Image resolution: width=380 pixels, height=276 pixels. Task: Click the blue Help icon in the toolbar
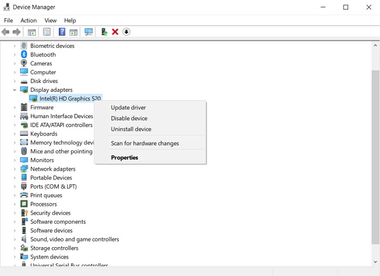(62, 32)
